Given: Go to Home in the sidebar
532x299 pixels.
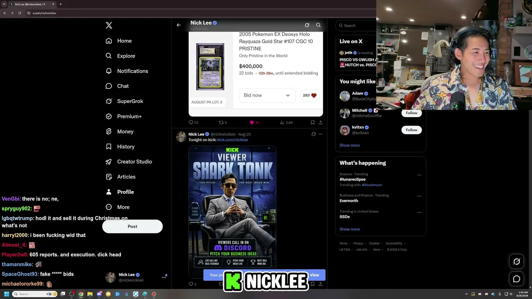Looking at the screenshot, I should (x=118, y=41).
